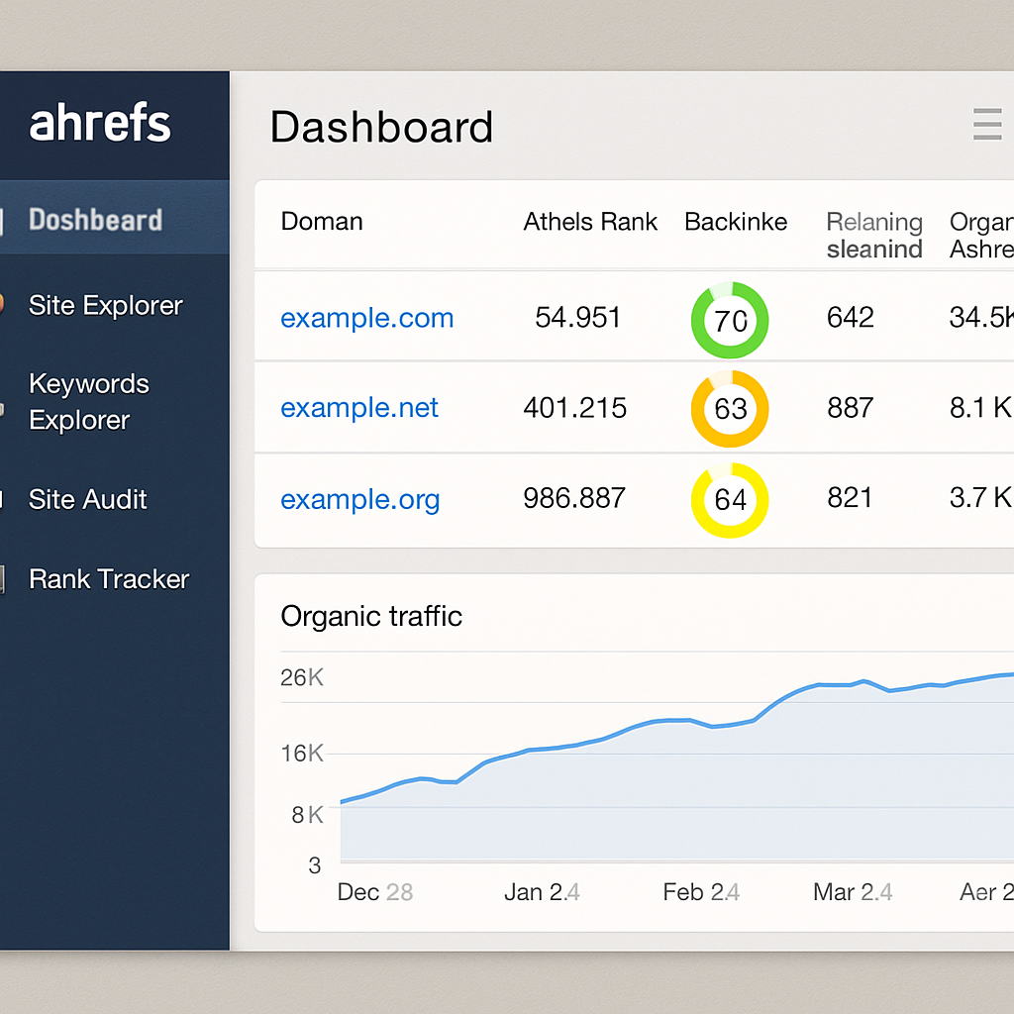The width and height of the screenshot is (1014, 1014).
Task: Sort by the Relaning sleanind column header
Action: coord(874,235)
